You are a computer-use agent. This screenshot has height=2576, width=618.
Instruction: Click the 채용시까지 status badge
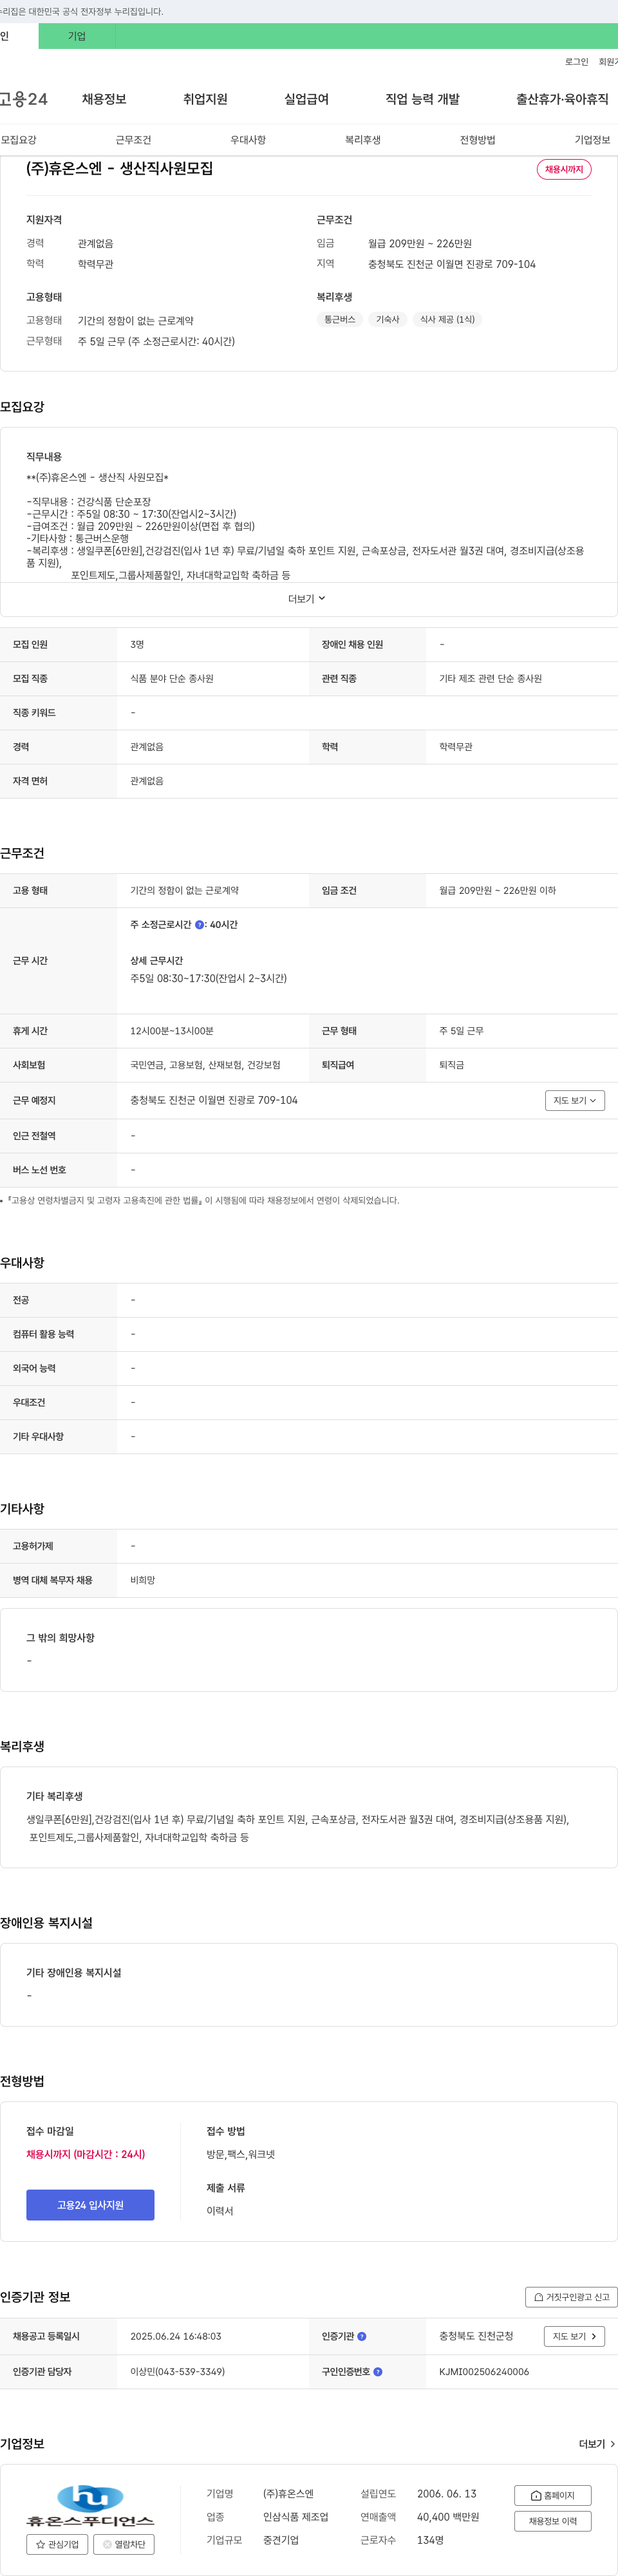[x=564, y=169]
